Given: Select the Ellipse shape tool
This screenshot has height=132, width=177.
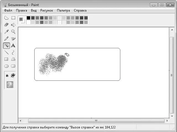Looking at the screenshot, I should click(x=6, y=66).
